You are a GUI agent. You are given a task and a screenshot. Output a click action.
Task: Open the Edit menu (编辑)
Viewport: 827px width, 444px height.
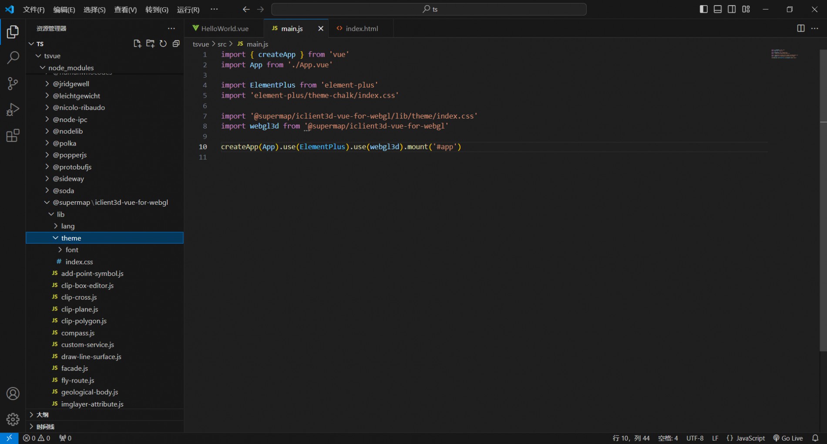pyautogui.click(x=64, y=10)
